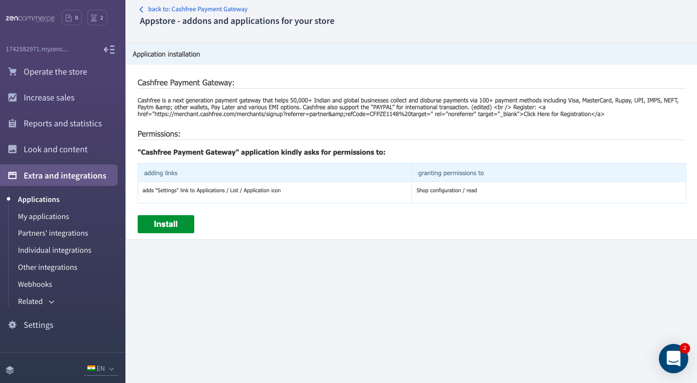Click the Zencommerce logo
Screen dimensions: 697x383
pyautogui.click(x=30, y=18)
